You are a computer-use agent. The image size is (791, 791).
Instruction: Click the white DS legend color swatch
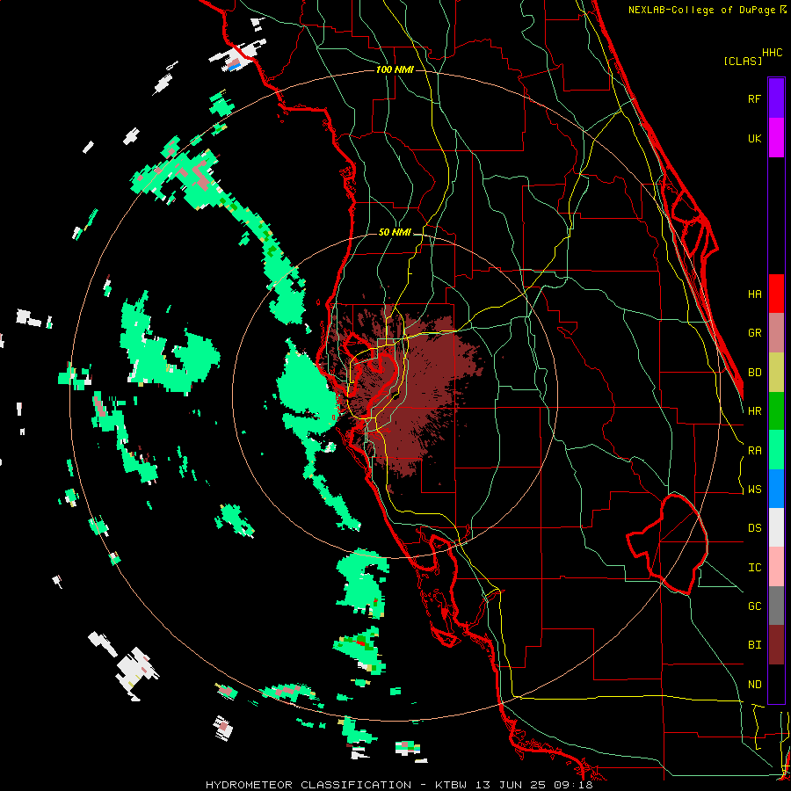coord(776,527)
